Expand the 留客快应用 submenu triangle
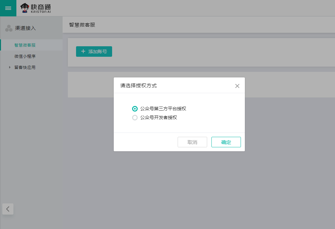The height and width of the screenshot is (229, 335). coord(10,67)
